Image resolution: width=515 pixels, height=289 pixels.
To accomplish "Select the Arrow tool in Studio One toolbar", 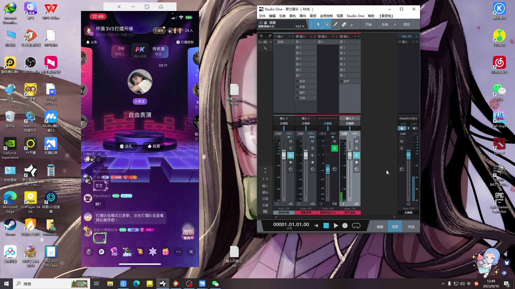I will pyautogui.click(x=318, y=24).
